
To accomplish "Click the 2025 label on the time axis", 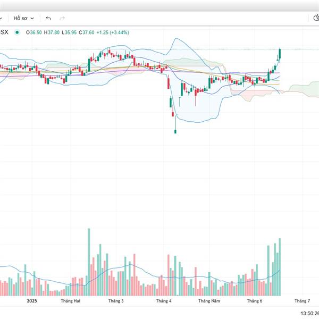I will pos(32,301).
